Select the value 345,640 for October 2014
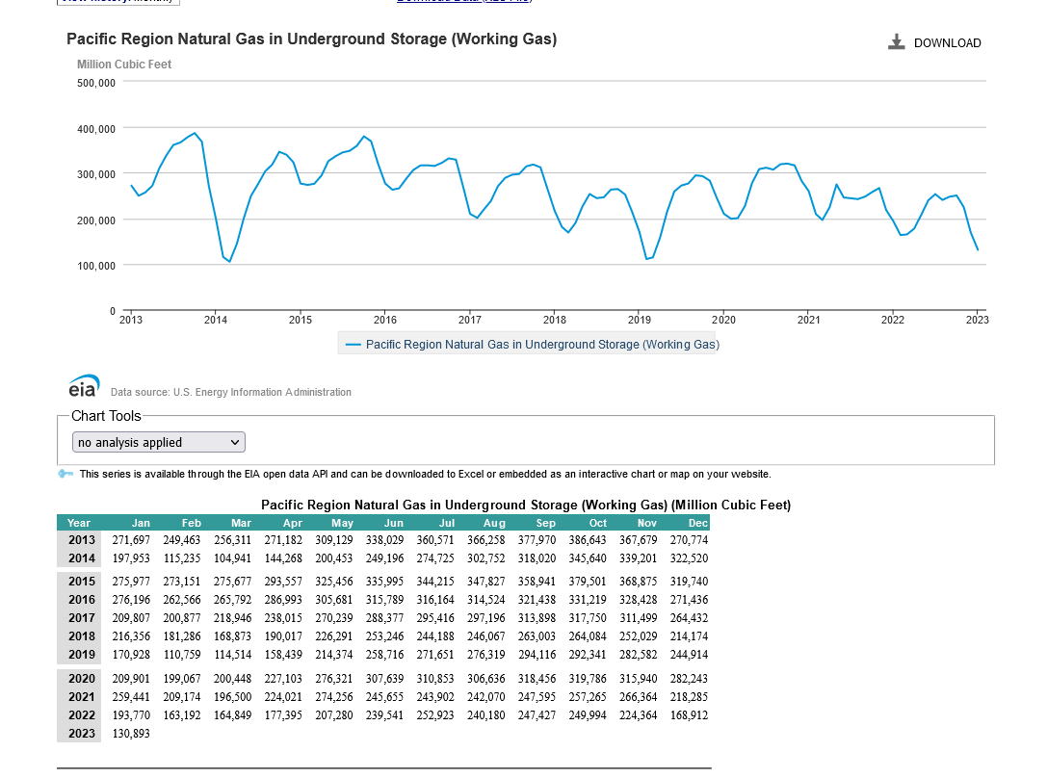 [588, 558]
